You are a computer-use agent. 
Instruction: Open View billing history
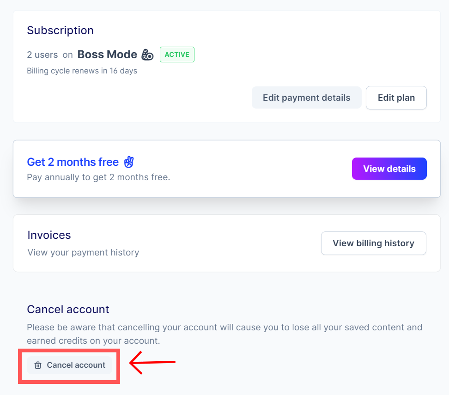[x=373, y=243]
